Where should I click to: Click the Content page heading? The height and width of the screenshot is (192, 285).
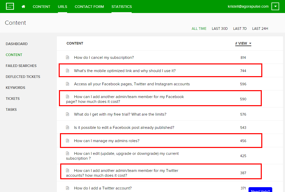click(x=16, y=23)
